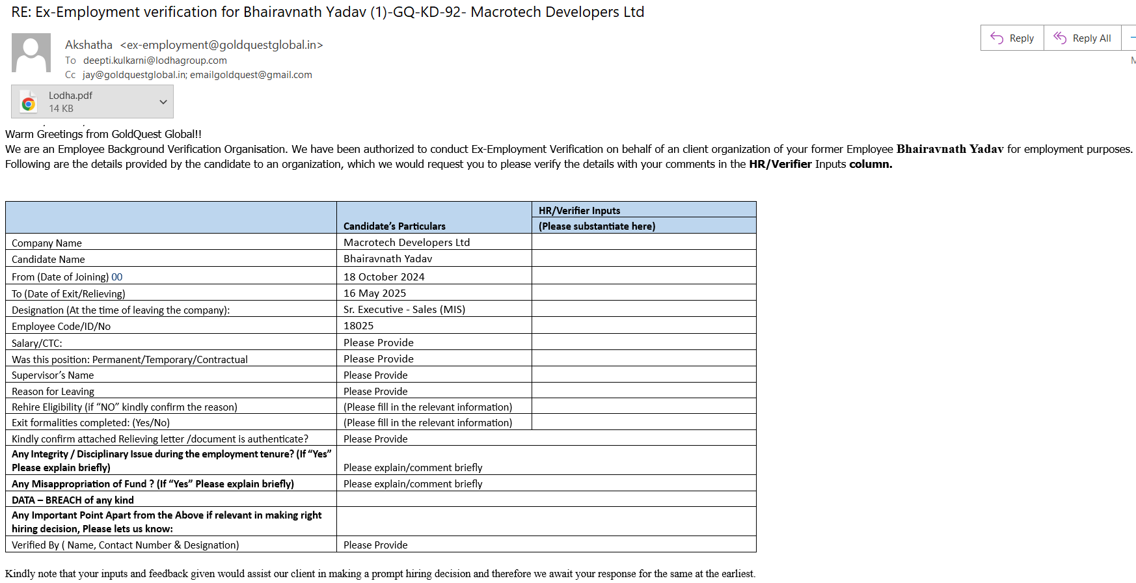The image size is (1136, 583).
Task: Click the sender avatar placeholder icon
Action: point(31,53)
